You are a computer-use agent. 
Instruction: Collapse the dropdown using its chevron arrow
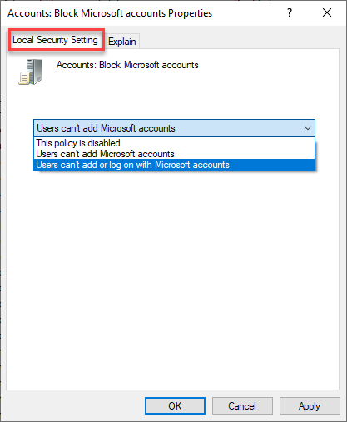308,128
